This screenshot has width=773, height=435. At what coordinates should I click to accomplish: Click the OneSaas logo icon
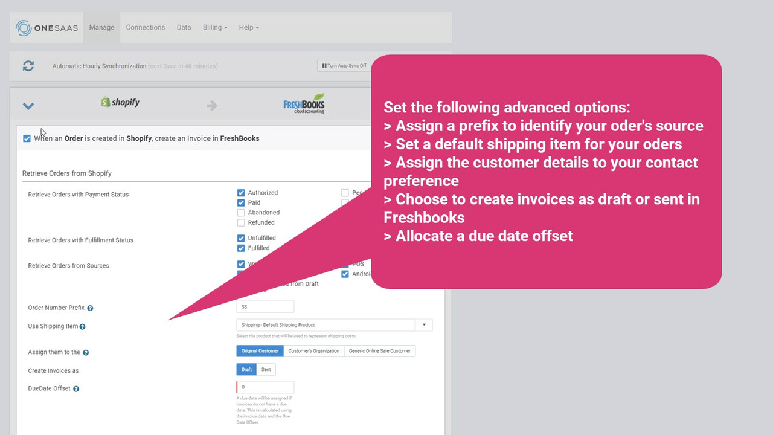click(x=22, y=27)
